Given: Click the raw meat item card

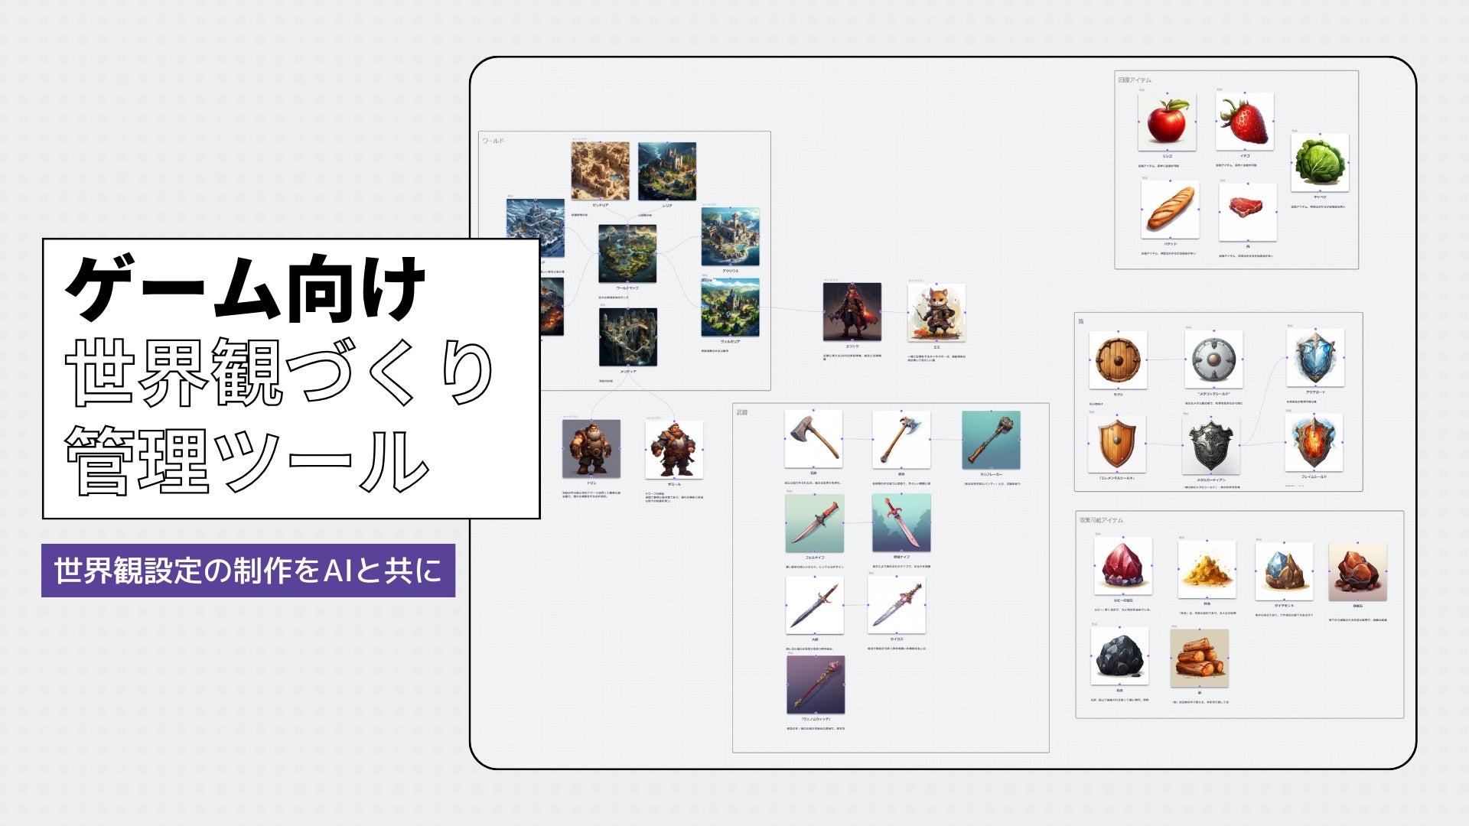Looking at the screenshot, I should click(x=1247, y=211).
